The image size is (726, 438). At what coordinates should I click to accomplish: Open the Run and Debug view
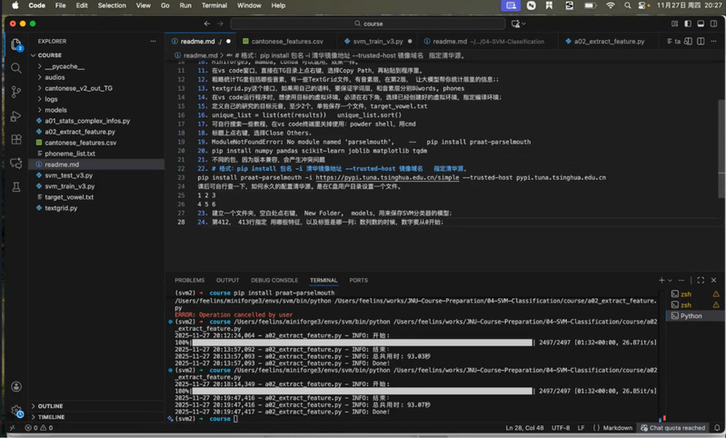[16, 115]
